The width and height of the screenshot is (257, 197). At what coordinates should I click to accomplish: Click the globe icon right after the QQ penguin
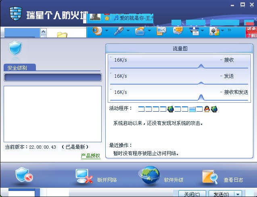tap(214, 109)
